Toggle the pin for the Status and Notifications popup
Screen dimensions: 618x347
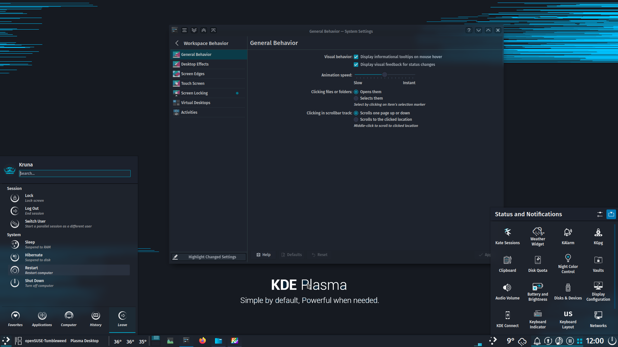[611, 214]
